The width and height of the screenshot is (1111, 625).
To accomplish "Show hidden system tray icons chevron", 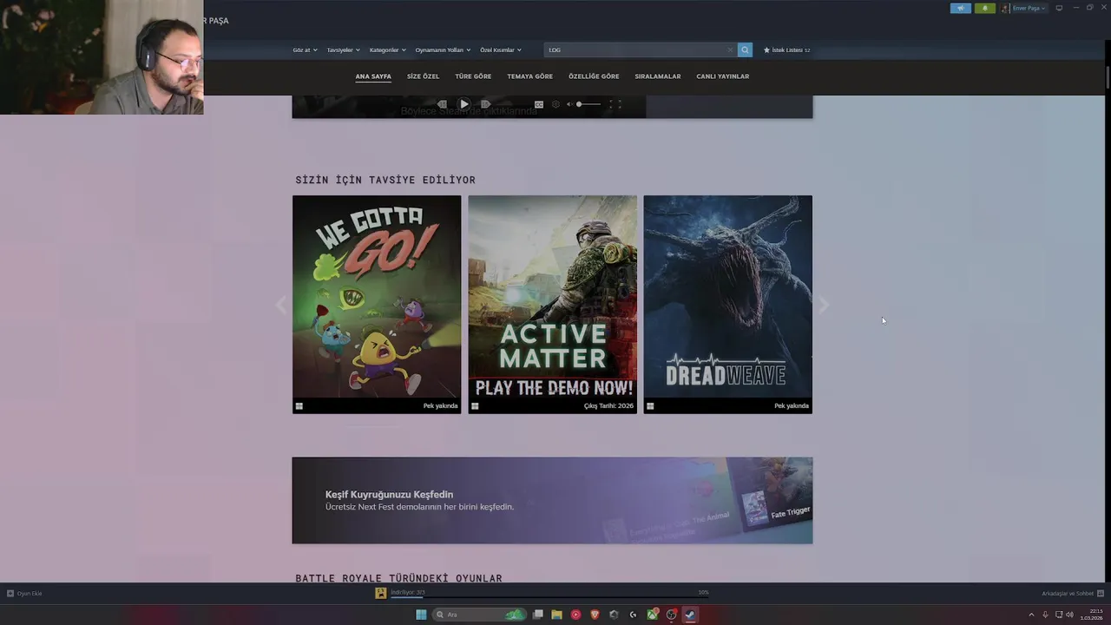I will (x=1031, y=615).
